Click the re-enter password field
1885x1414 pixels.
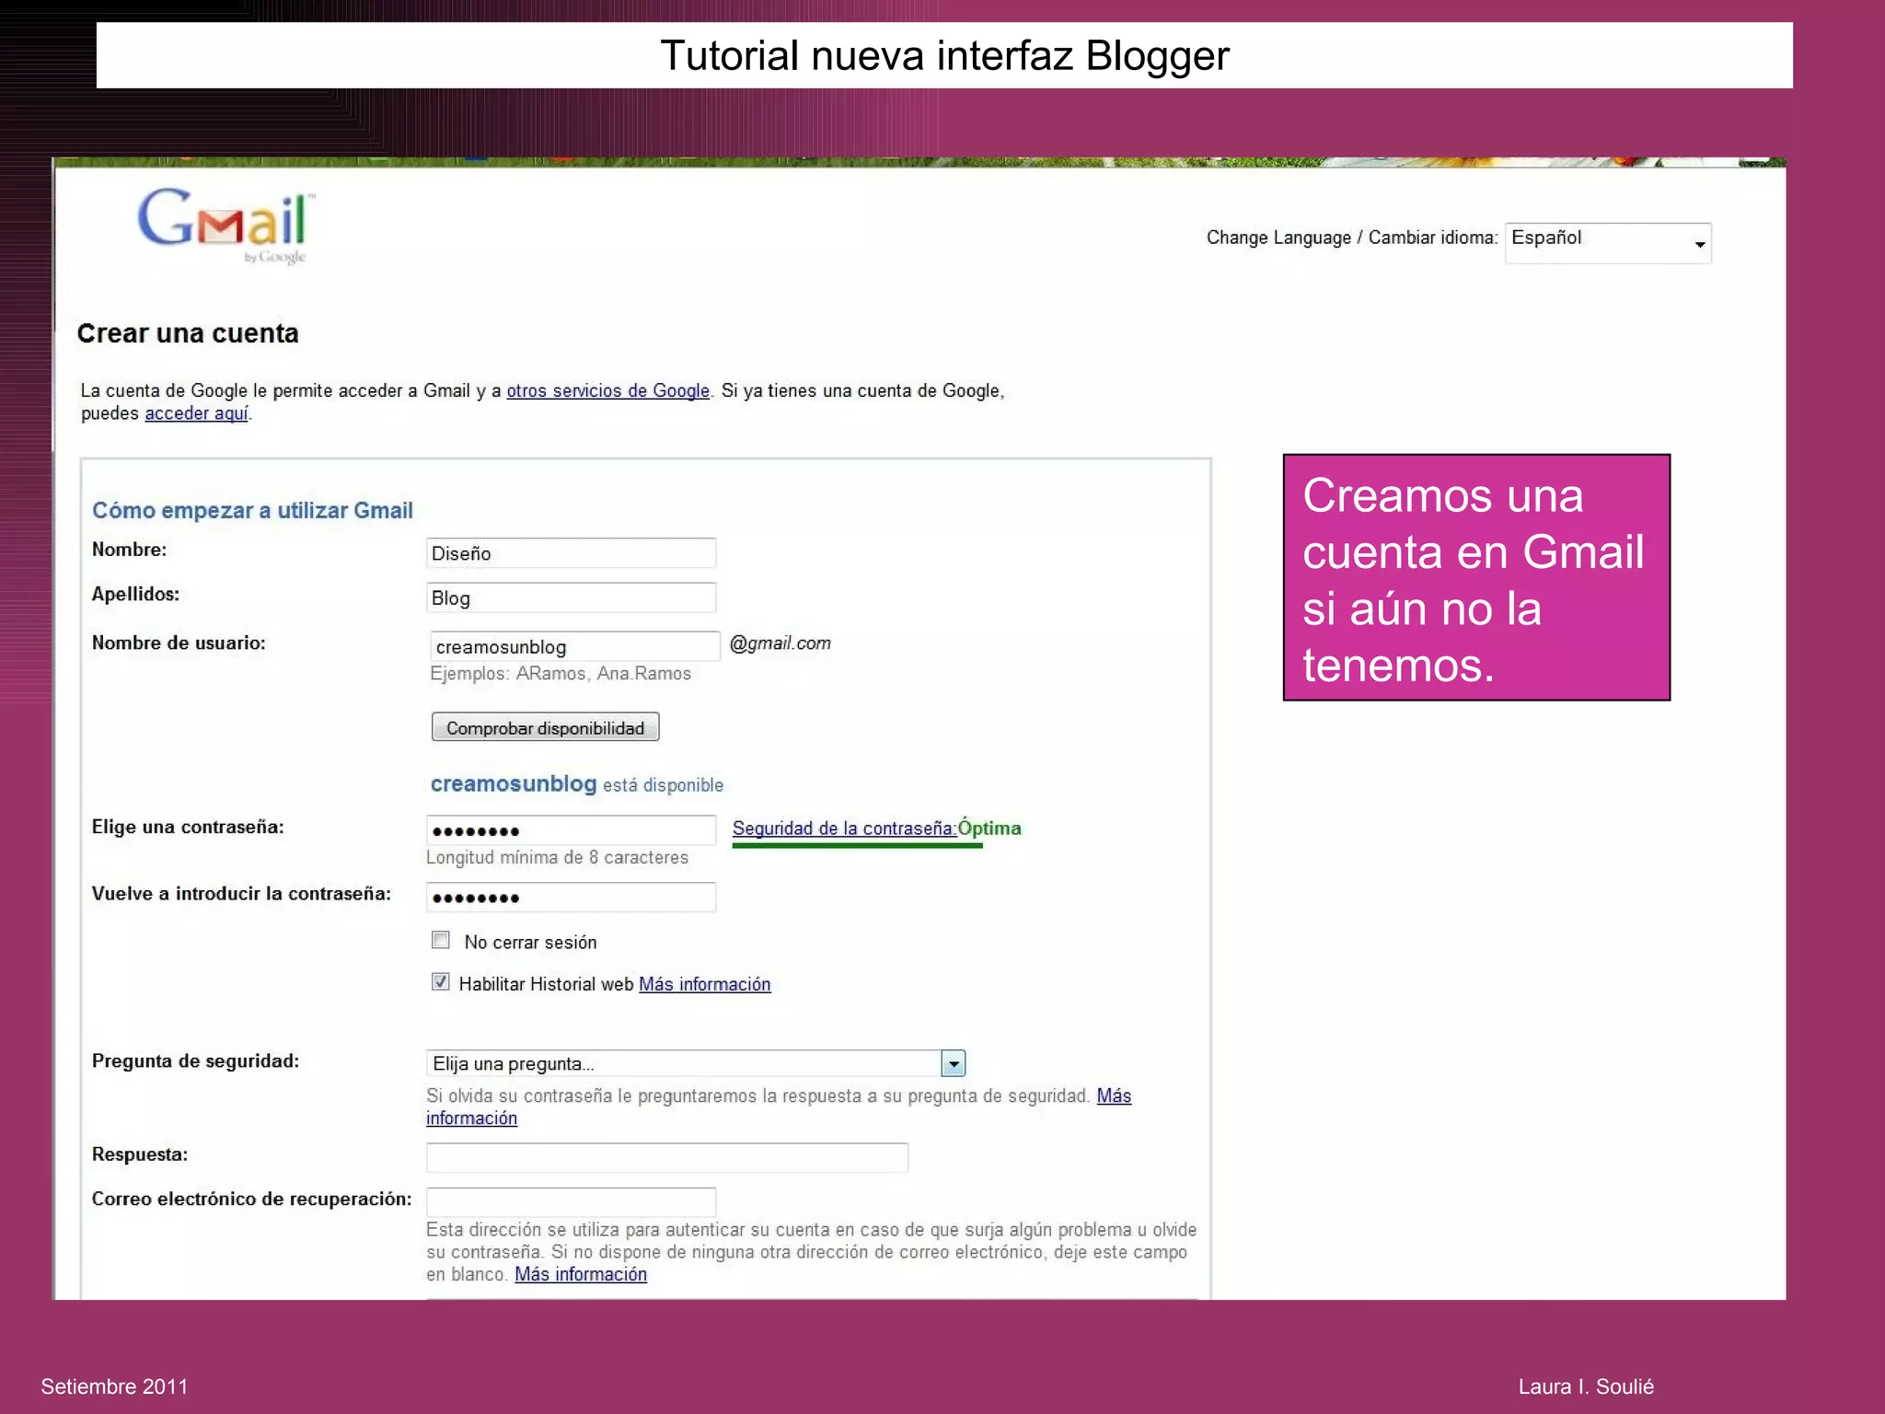571,898
